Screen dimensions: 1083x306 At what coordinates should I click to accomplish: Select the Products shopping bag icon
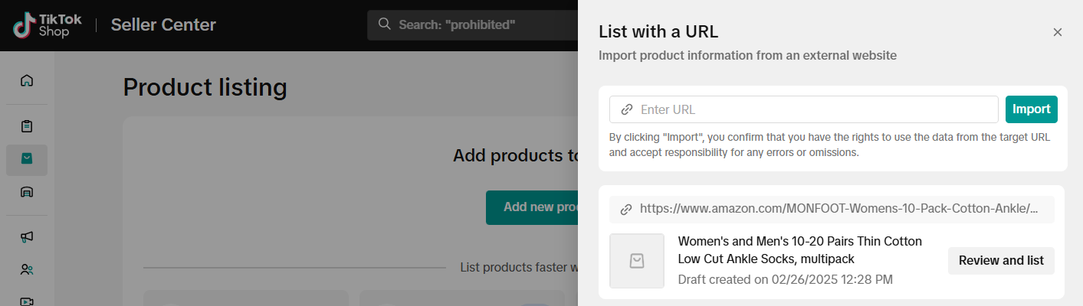(27, 159)
